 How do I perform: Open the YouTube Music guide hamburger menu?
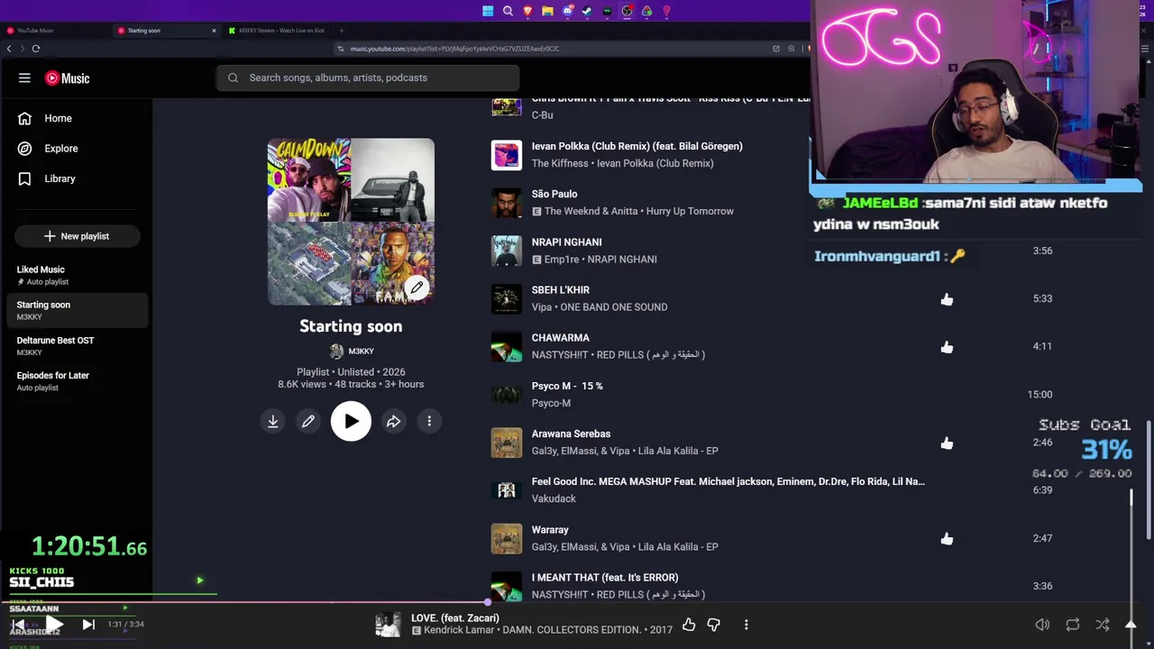24,78
